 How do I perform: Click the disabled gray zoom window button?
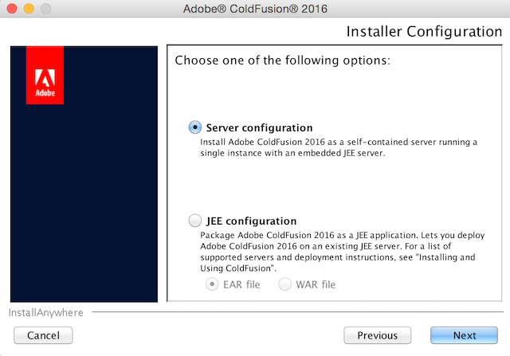pyautogui.click(x=46, y=9)
